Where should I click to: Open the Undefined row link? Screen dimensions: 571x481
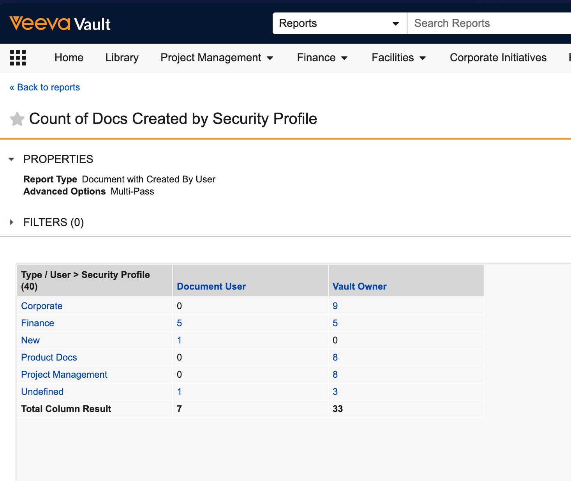pos(42,392)
